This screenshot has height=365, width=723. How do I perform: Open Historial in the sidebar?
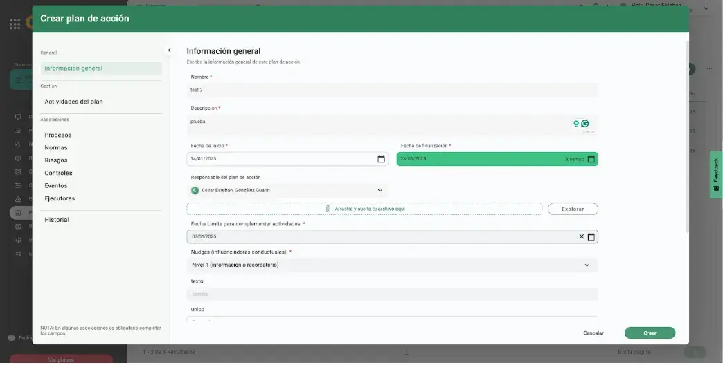(x=57, y=220)
